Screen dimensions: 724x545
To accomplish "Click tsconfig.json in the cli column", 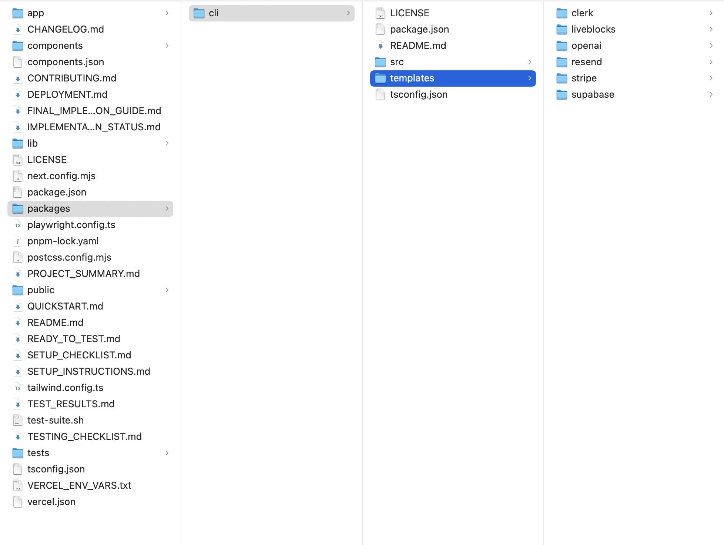I will click(x=419, y=94).
